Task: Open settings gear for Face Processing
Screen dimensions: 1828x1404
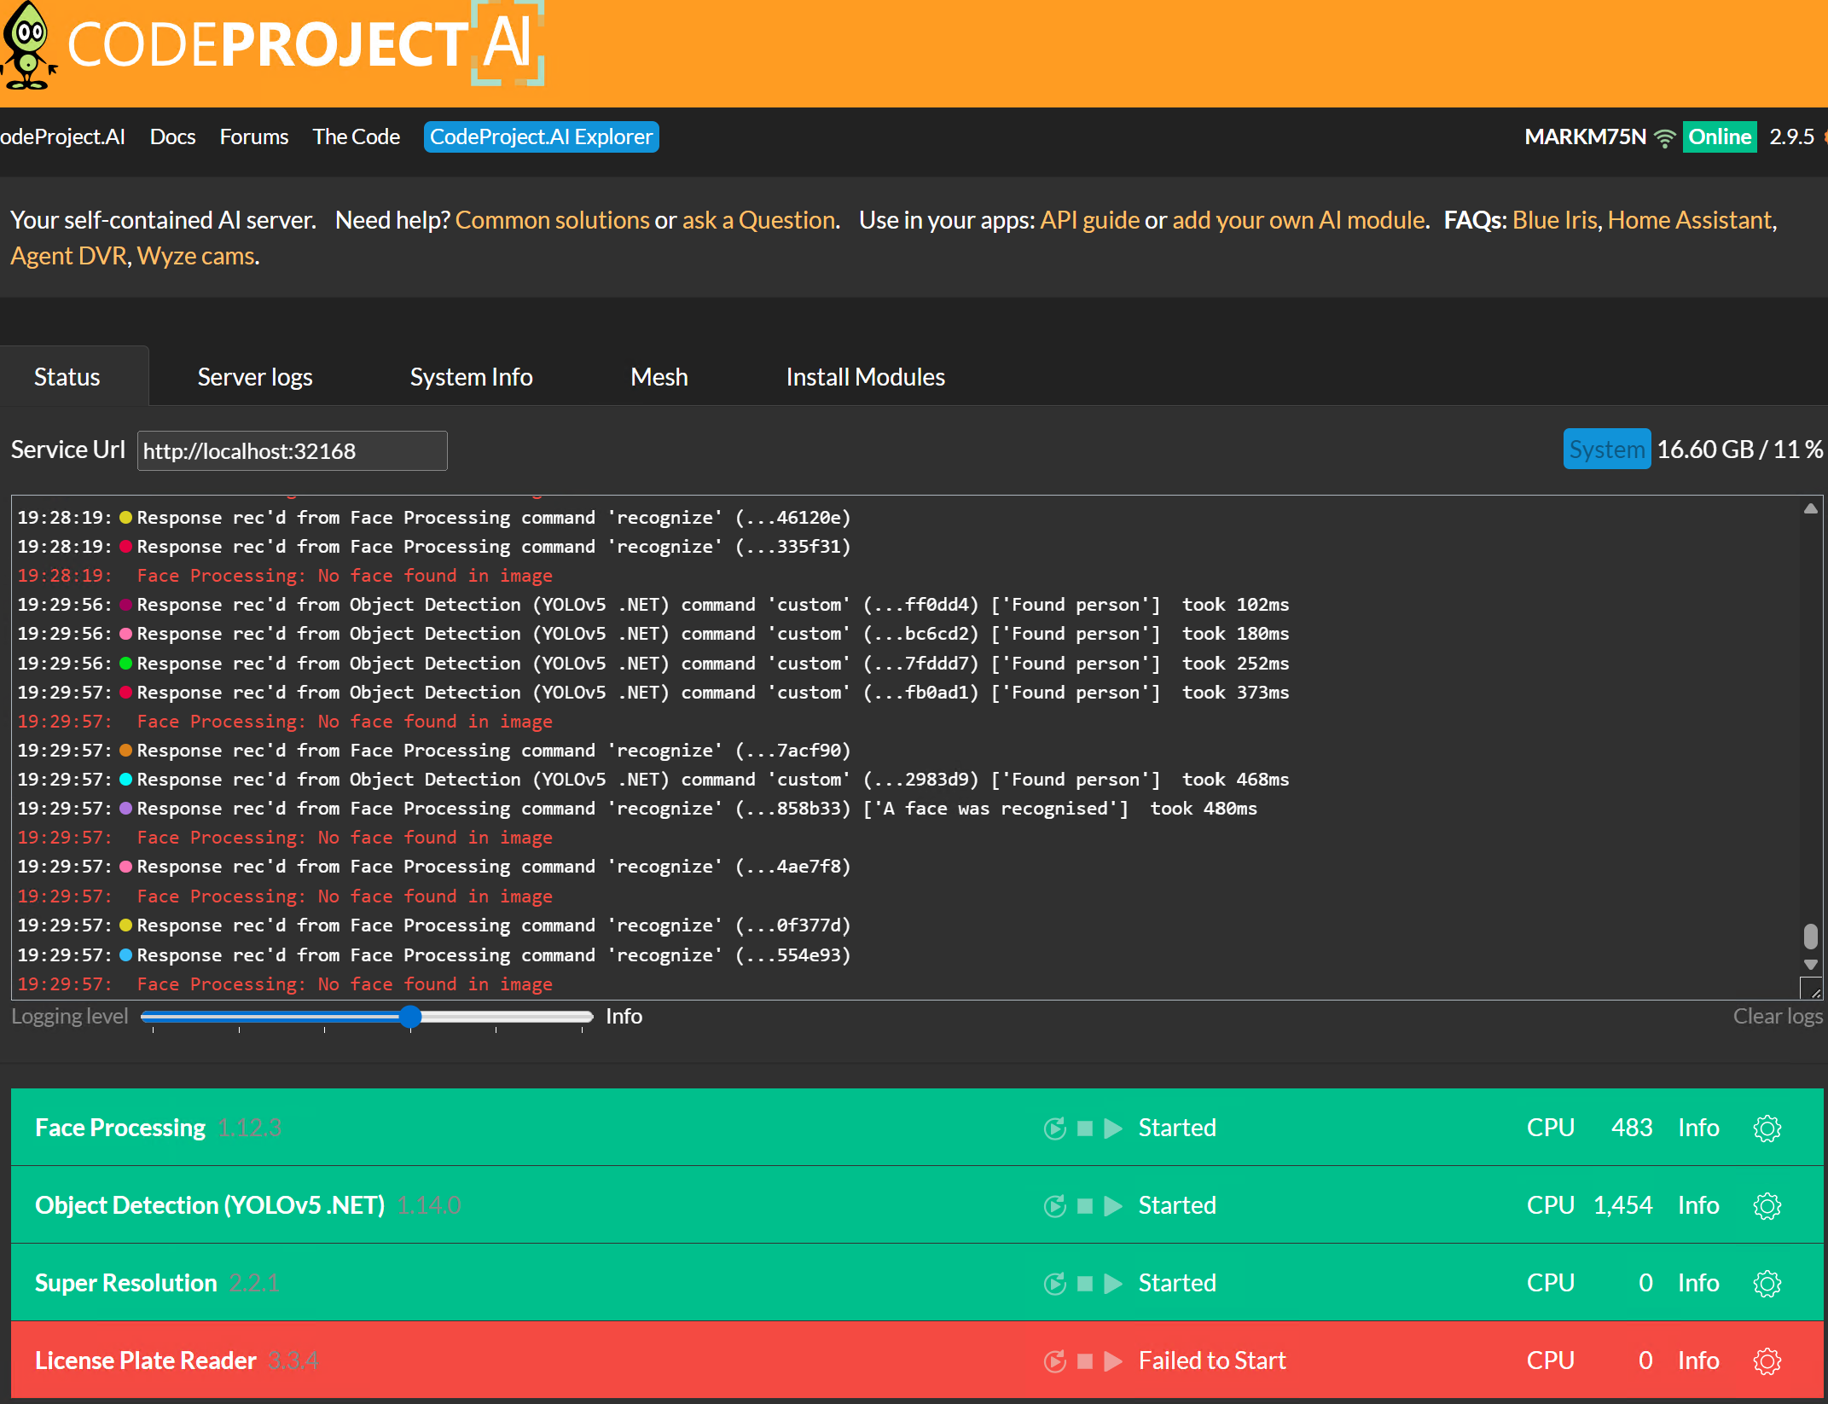Action: [1767, 1128]
